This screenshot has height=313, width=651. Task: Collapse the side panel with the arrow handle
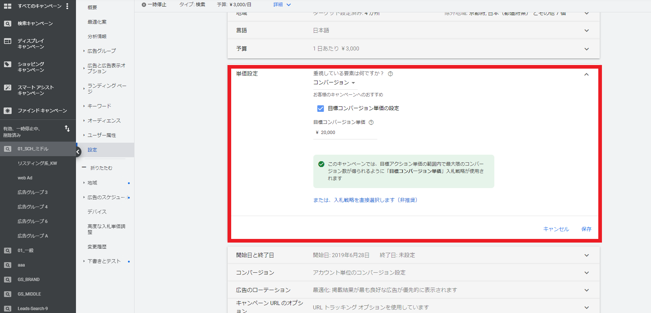(x=78, y=152)
